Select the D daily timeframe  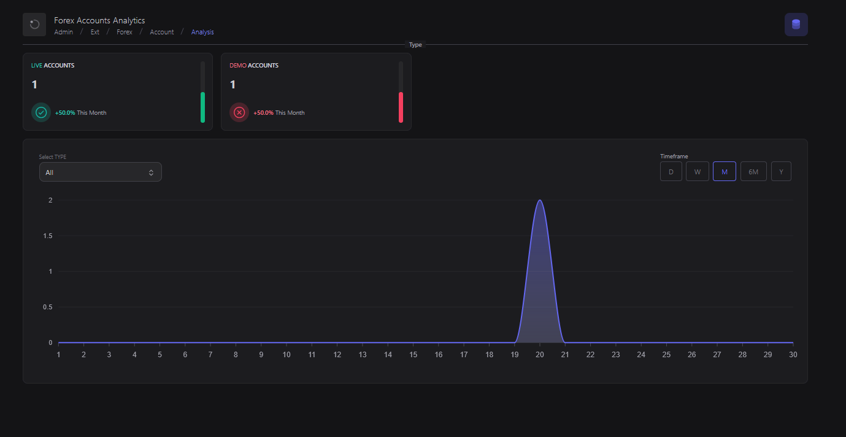coord(671,172)
